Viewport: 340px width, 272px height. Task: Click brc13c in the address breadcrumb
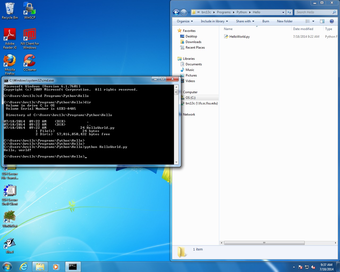[206, 12]
